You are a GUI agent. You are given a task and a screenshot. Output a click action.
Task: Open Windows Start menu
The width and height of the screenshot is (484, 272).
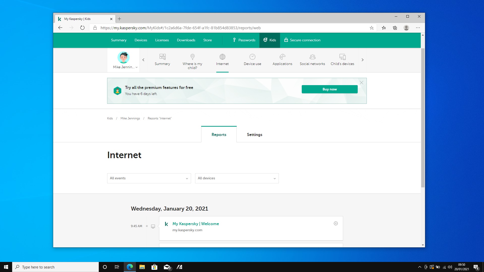pos(6,267)
